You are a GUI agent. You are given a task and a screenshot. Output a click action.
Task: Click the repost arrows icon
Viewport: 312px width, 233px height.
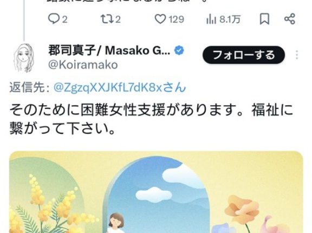107,20
